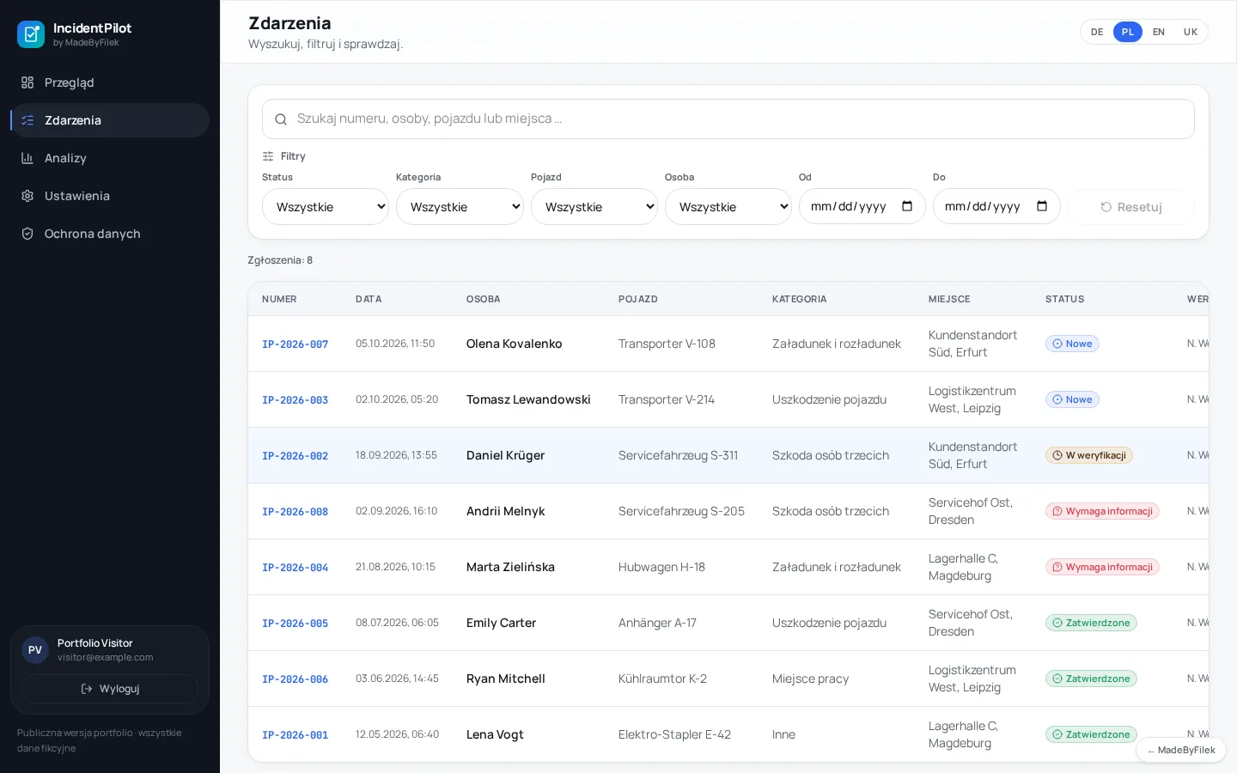1237x773 pixels.
Task: Click the Do date input field
Action: coord(996,207)
